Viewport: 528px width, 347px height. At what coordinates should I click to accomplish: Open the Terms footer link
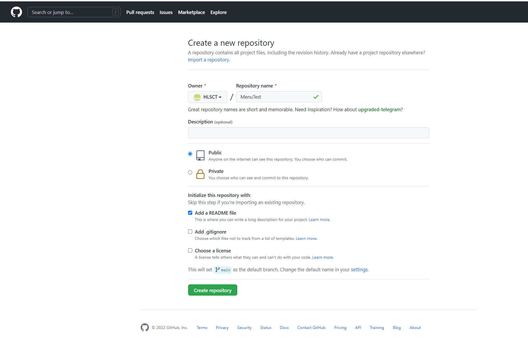(x=202, y=328)
